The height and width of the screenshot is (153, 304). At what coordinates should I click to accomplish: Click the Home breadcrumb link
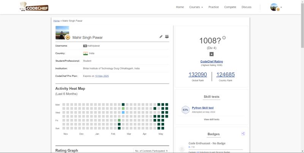pyautogui.click(x=56, y=21)
